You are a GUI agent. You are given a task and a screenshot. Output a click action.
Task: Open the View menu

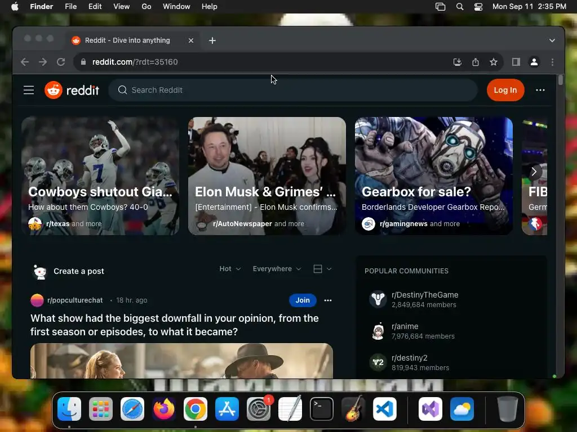click(122, 7)
